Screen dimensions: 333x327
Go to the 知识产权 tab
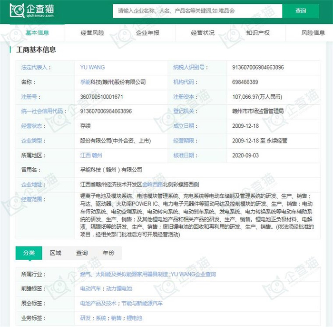point(258,33)
